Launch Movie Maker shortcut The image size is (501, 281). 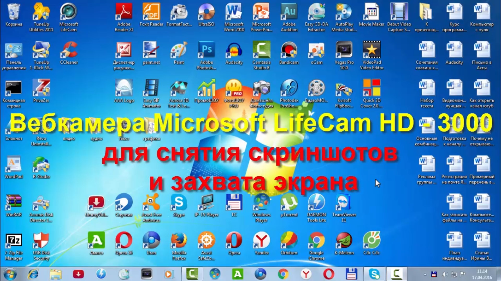[372, 15]
